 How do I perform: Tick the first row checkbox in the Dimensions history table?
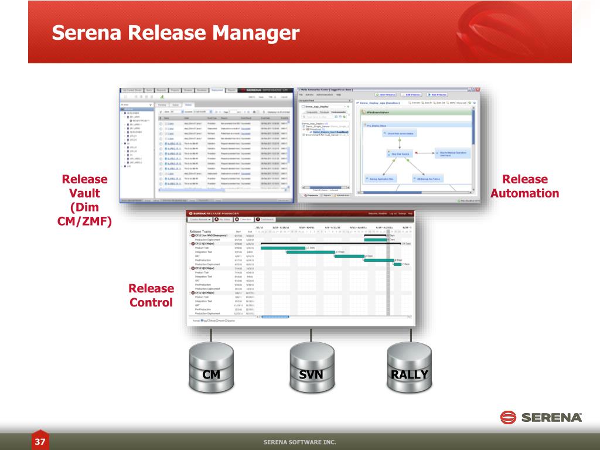pos(161,124)
